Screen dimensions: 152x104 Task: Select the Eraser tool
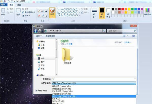click(x=39, y=16)
